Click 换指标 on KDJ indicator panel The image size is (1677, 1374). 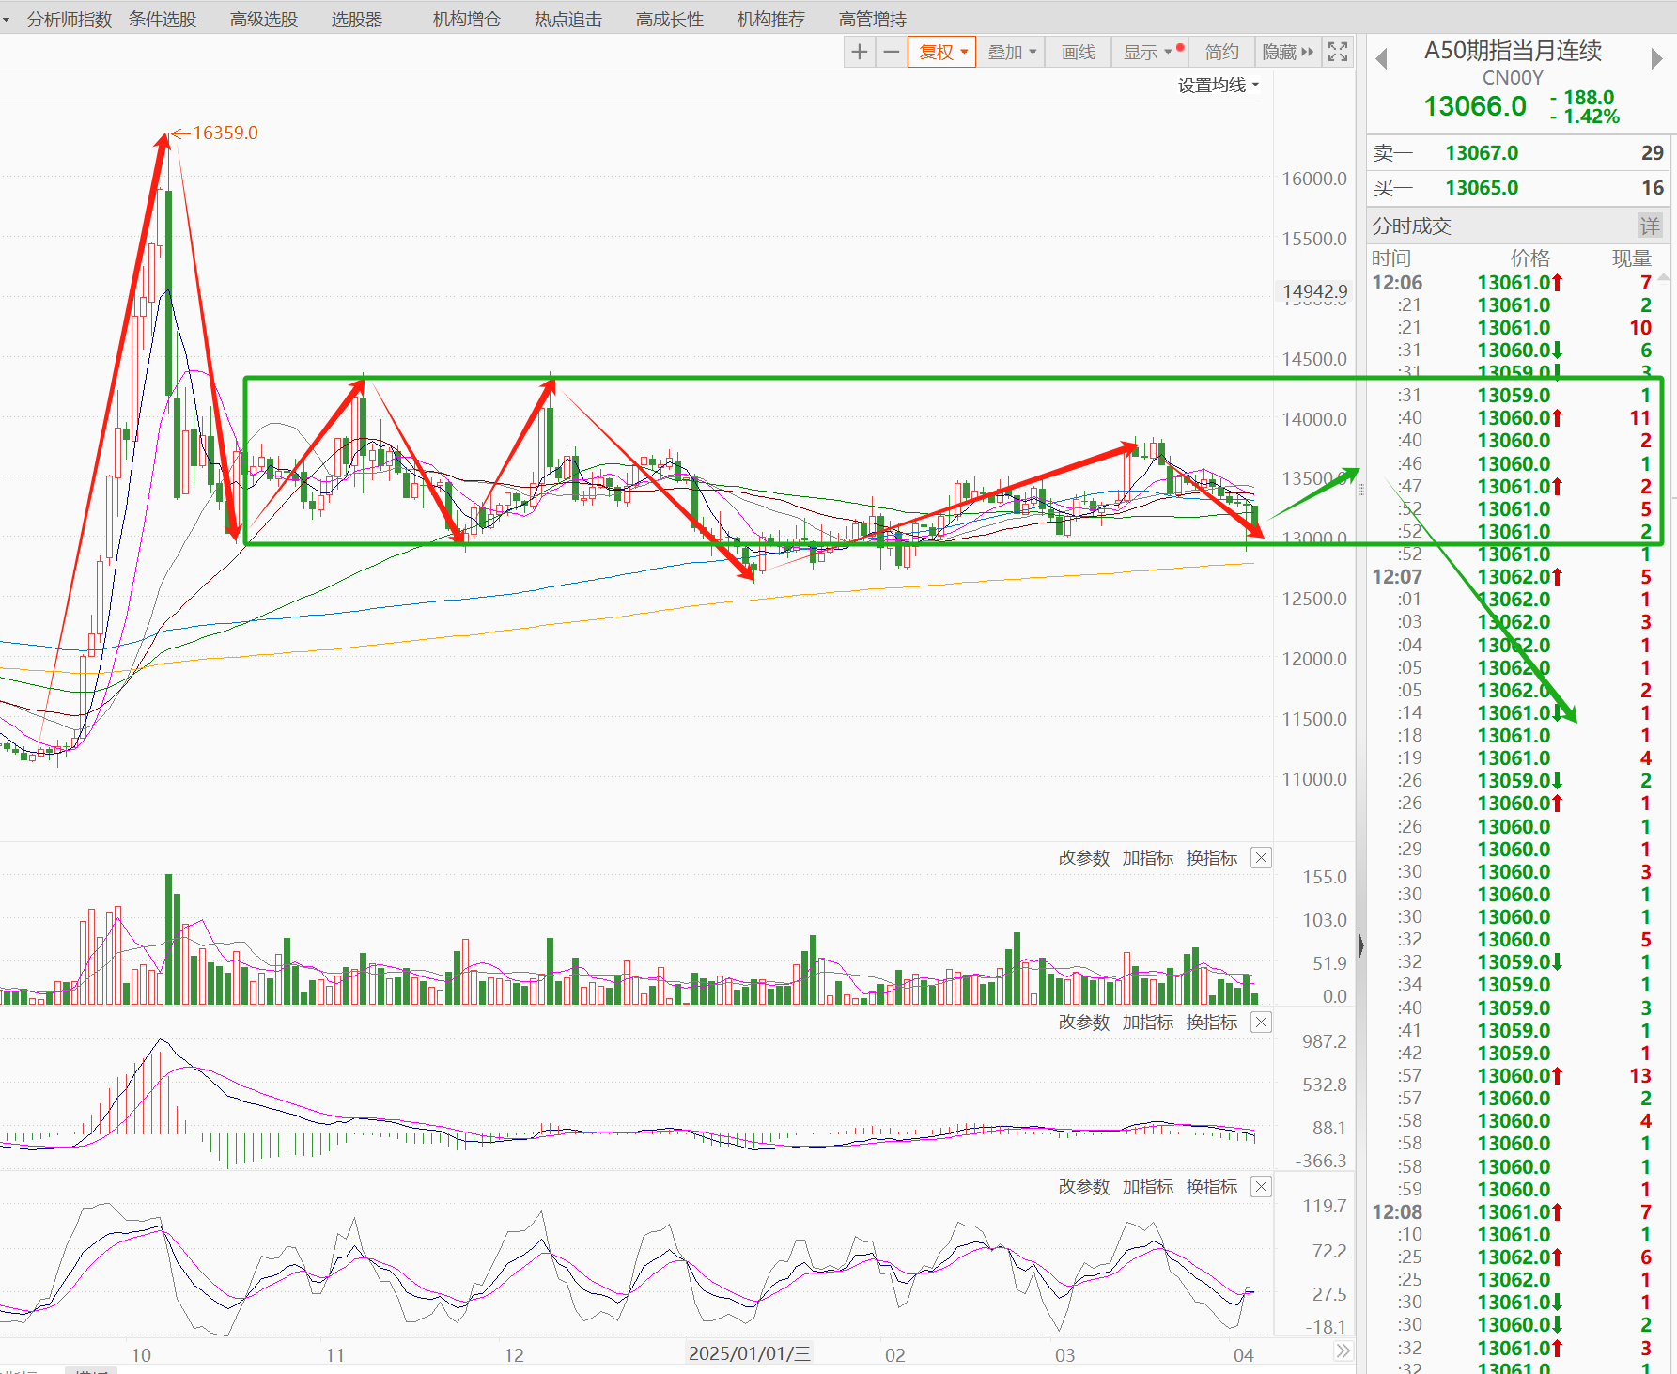(x=1212, y=1187)
